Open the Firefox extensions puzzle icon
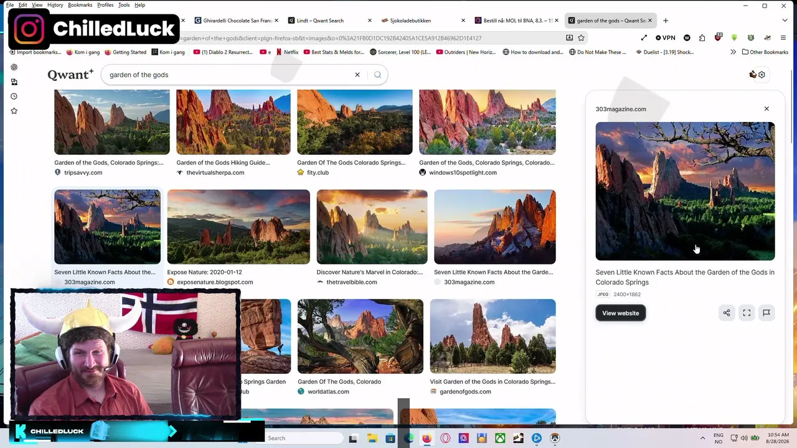Viewport: 797px width, 448px height. point(702,38)
